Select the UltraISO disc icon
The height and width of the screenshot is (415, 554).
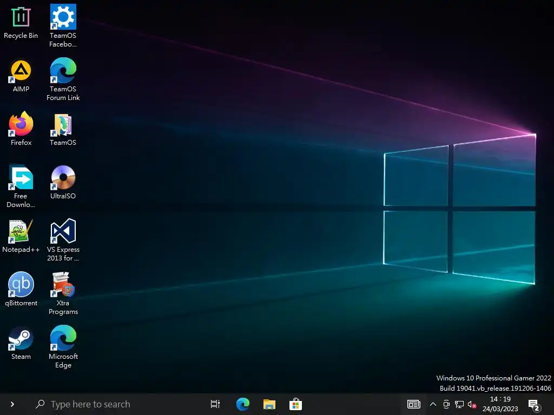tap(63, 177)
